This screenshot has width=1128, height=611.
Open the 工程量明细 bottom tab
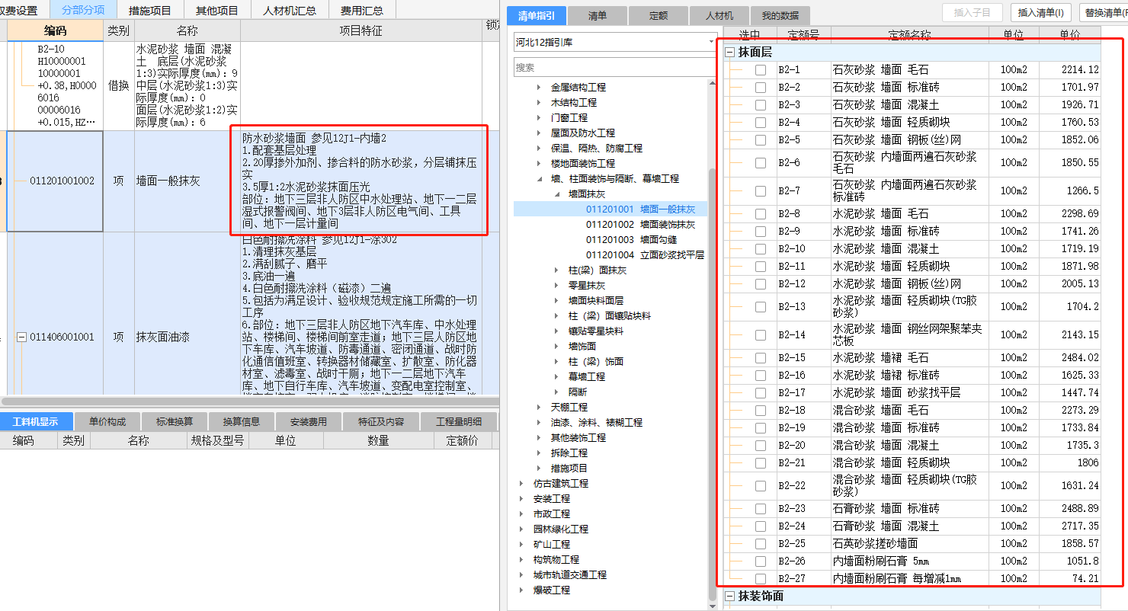tap(459, 421)
